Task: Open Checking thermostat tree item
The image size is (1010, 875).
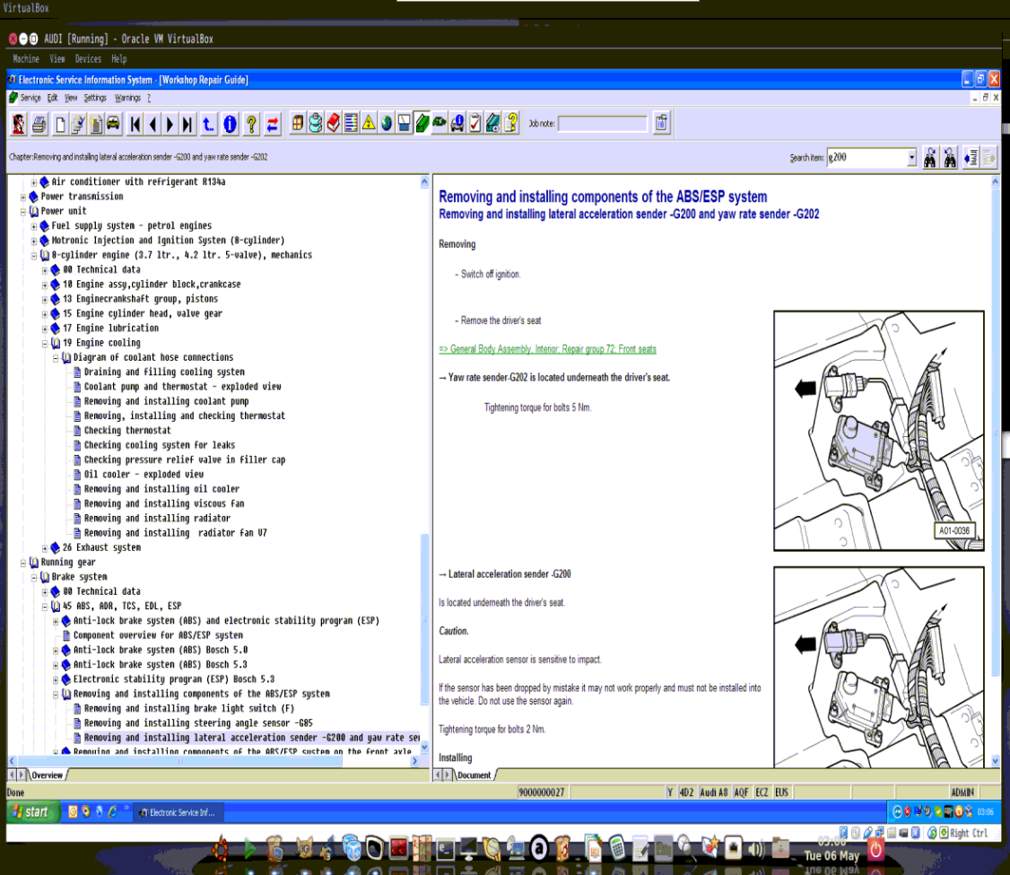Action: [127, 431]
